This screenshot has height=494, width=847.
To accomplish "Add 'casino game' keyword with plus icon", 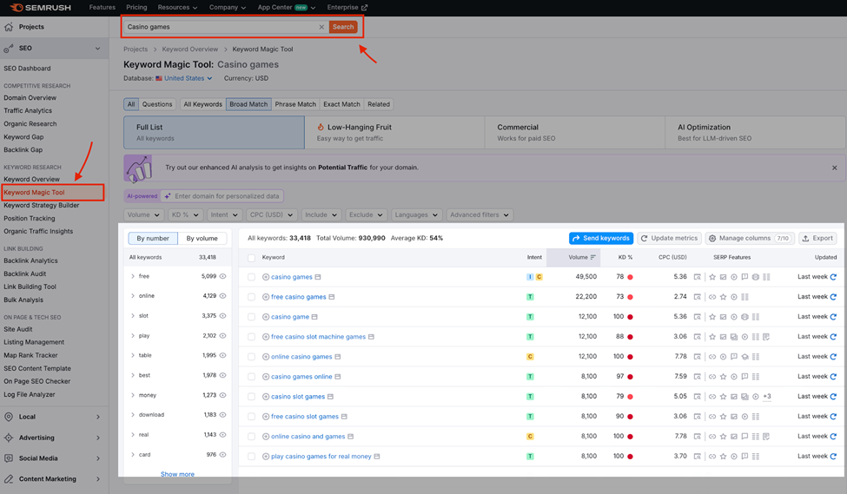I will click(x=266, y=317).
